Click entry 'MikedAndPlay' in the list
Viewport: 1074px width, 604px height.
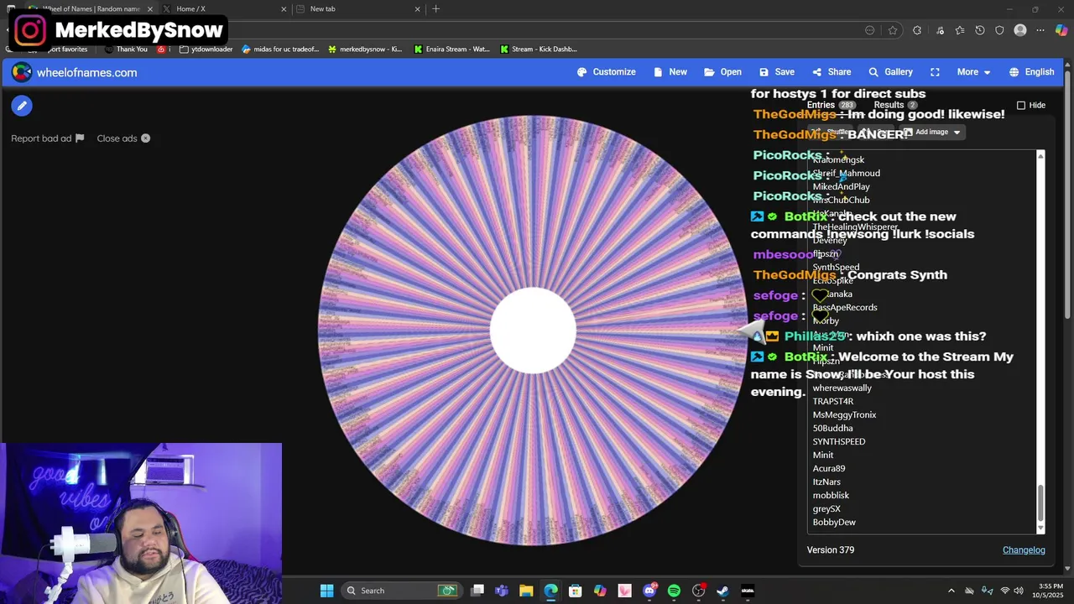841,186
